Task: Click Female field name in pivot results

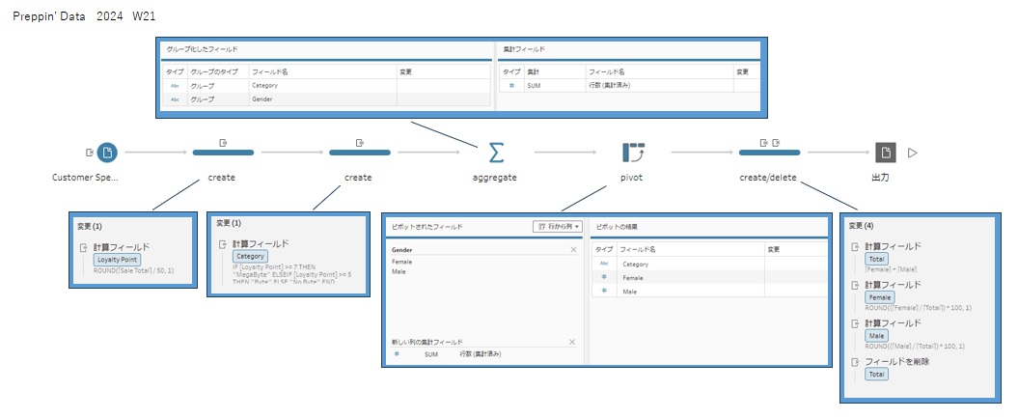Action: tap(634, 277)
